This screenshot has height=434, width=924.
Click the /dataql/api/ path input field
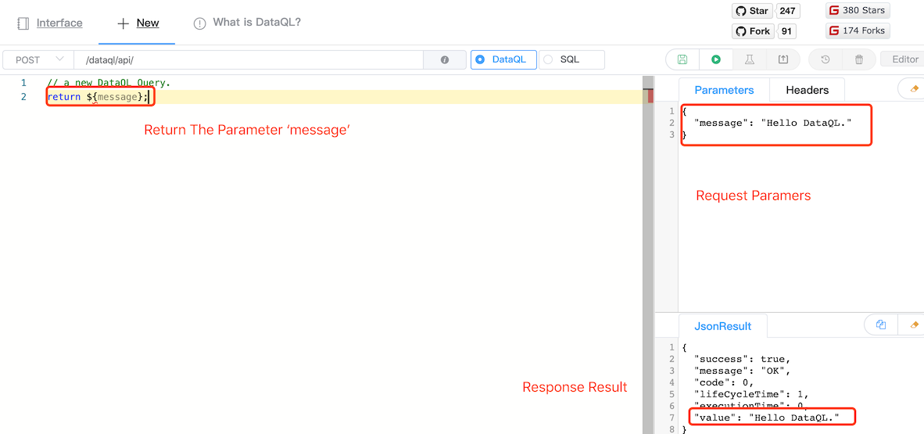coord(248,59)
